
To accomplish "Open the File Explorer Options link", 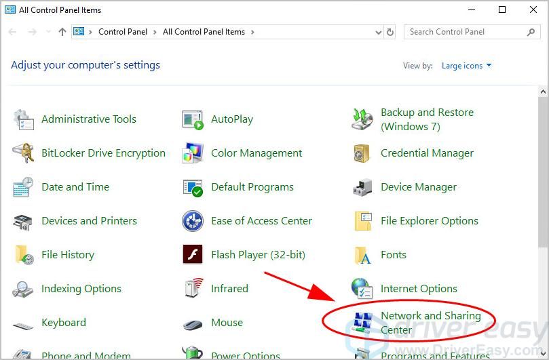I will pyautogui.click(x=429, y=221).
